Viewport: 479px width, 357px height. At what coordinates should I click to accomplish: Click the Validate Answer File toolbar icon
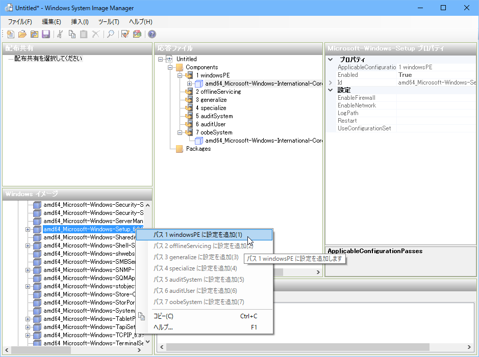pyautogui.click(x=125, y=34)
